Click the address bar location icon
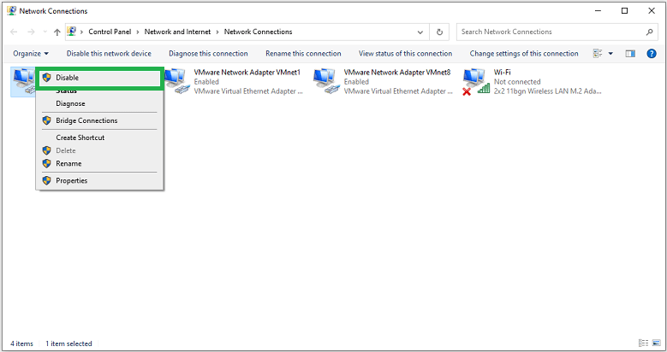This screenshot has height=352, width=667. 71,32
